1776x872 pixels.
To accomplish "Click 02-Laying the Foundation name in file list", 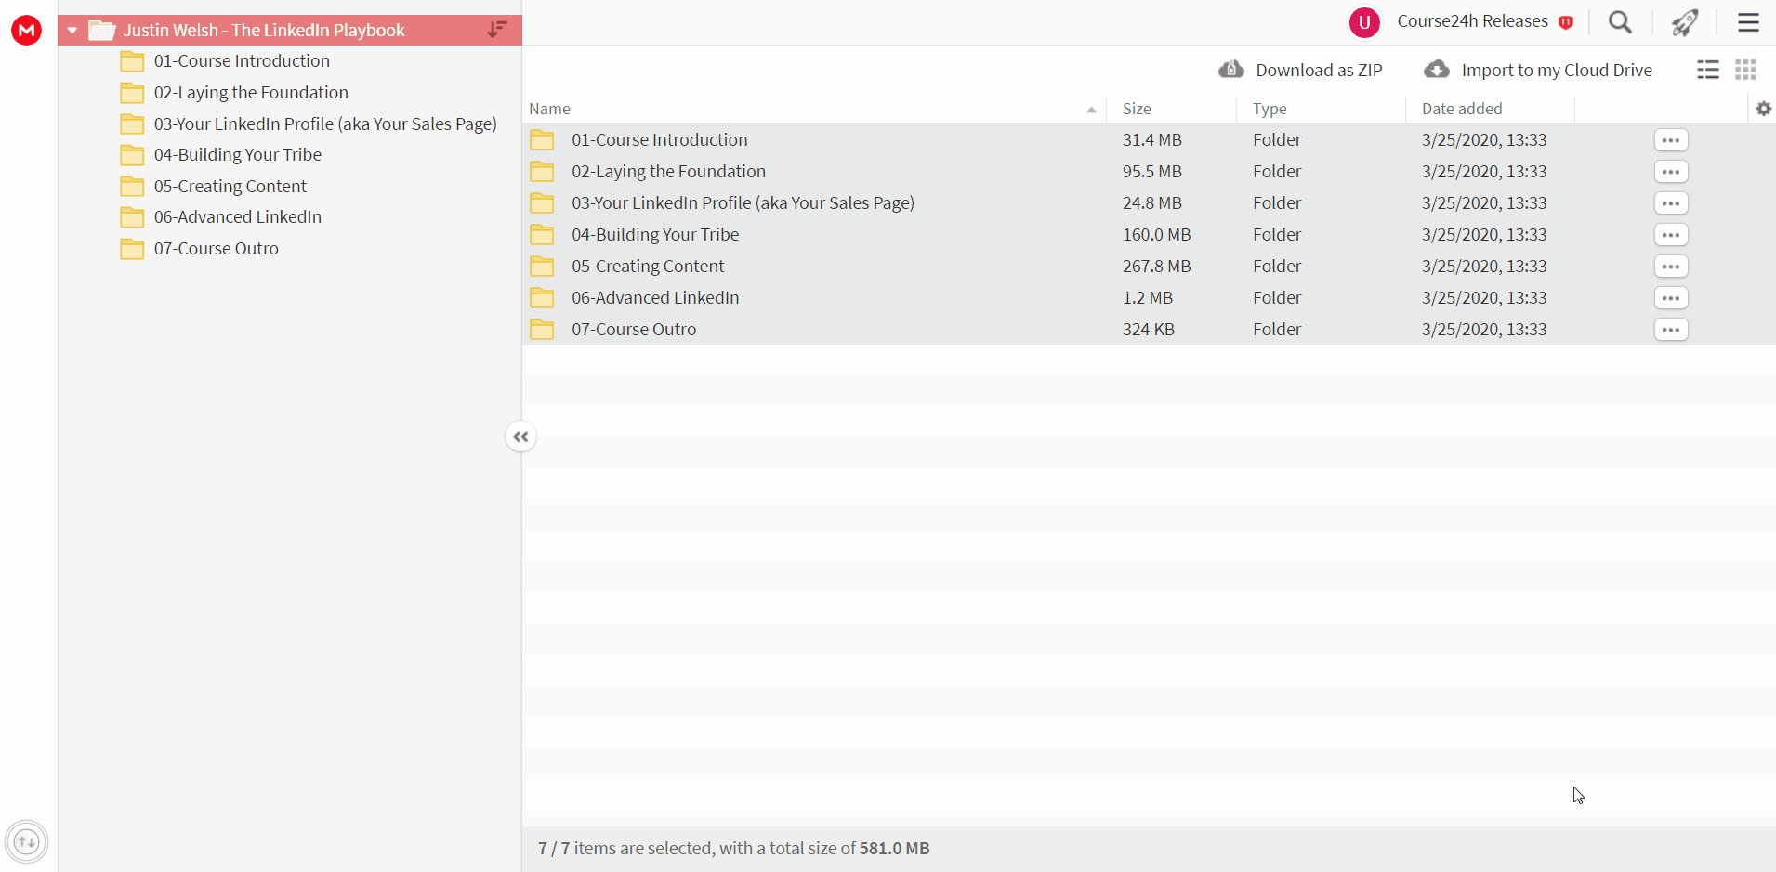I will 669,172.
